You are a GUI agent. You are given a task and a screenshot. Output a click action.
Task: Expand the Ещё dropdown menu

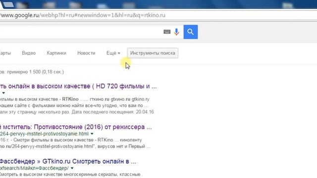pos(113,53)
